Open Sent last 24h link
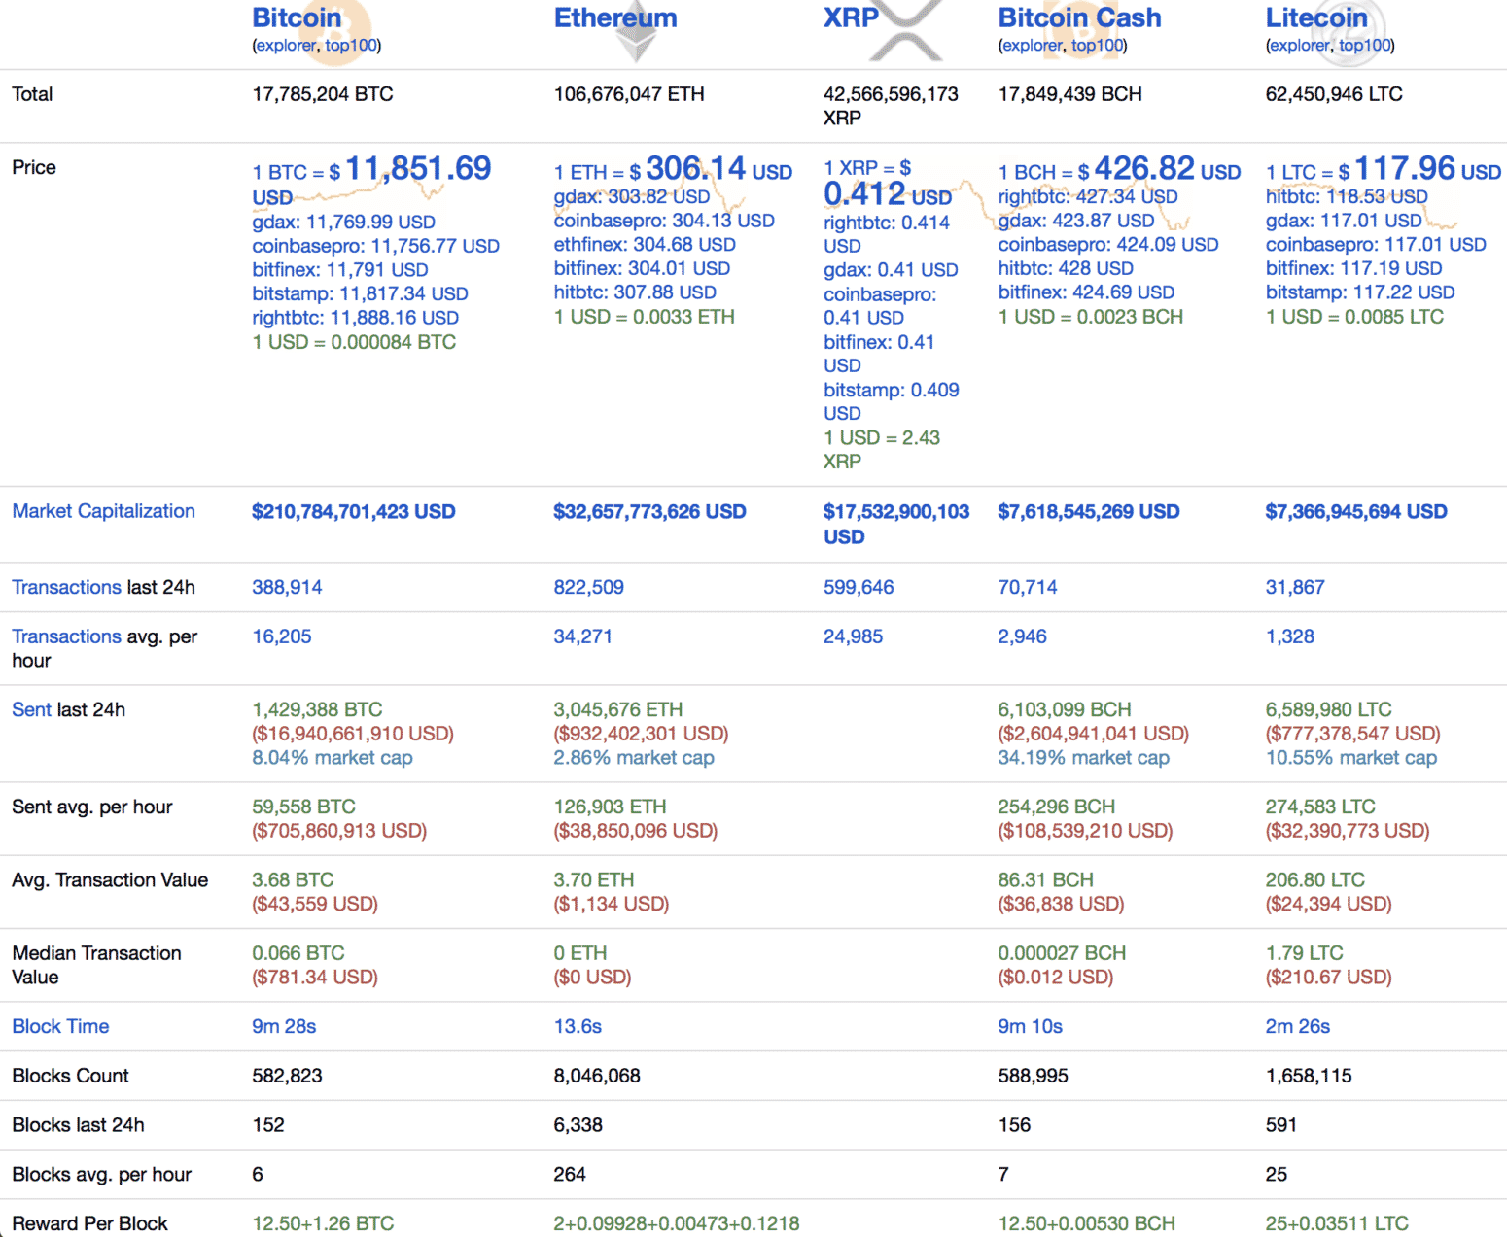The width and height of the screenshot is (1507, 1237). point(31,709)
